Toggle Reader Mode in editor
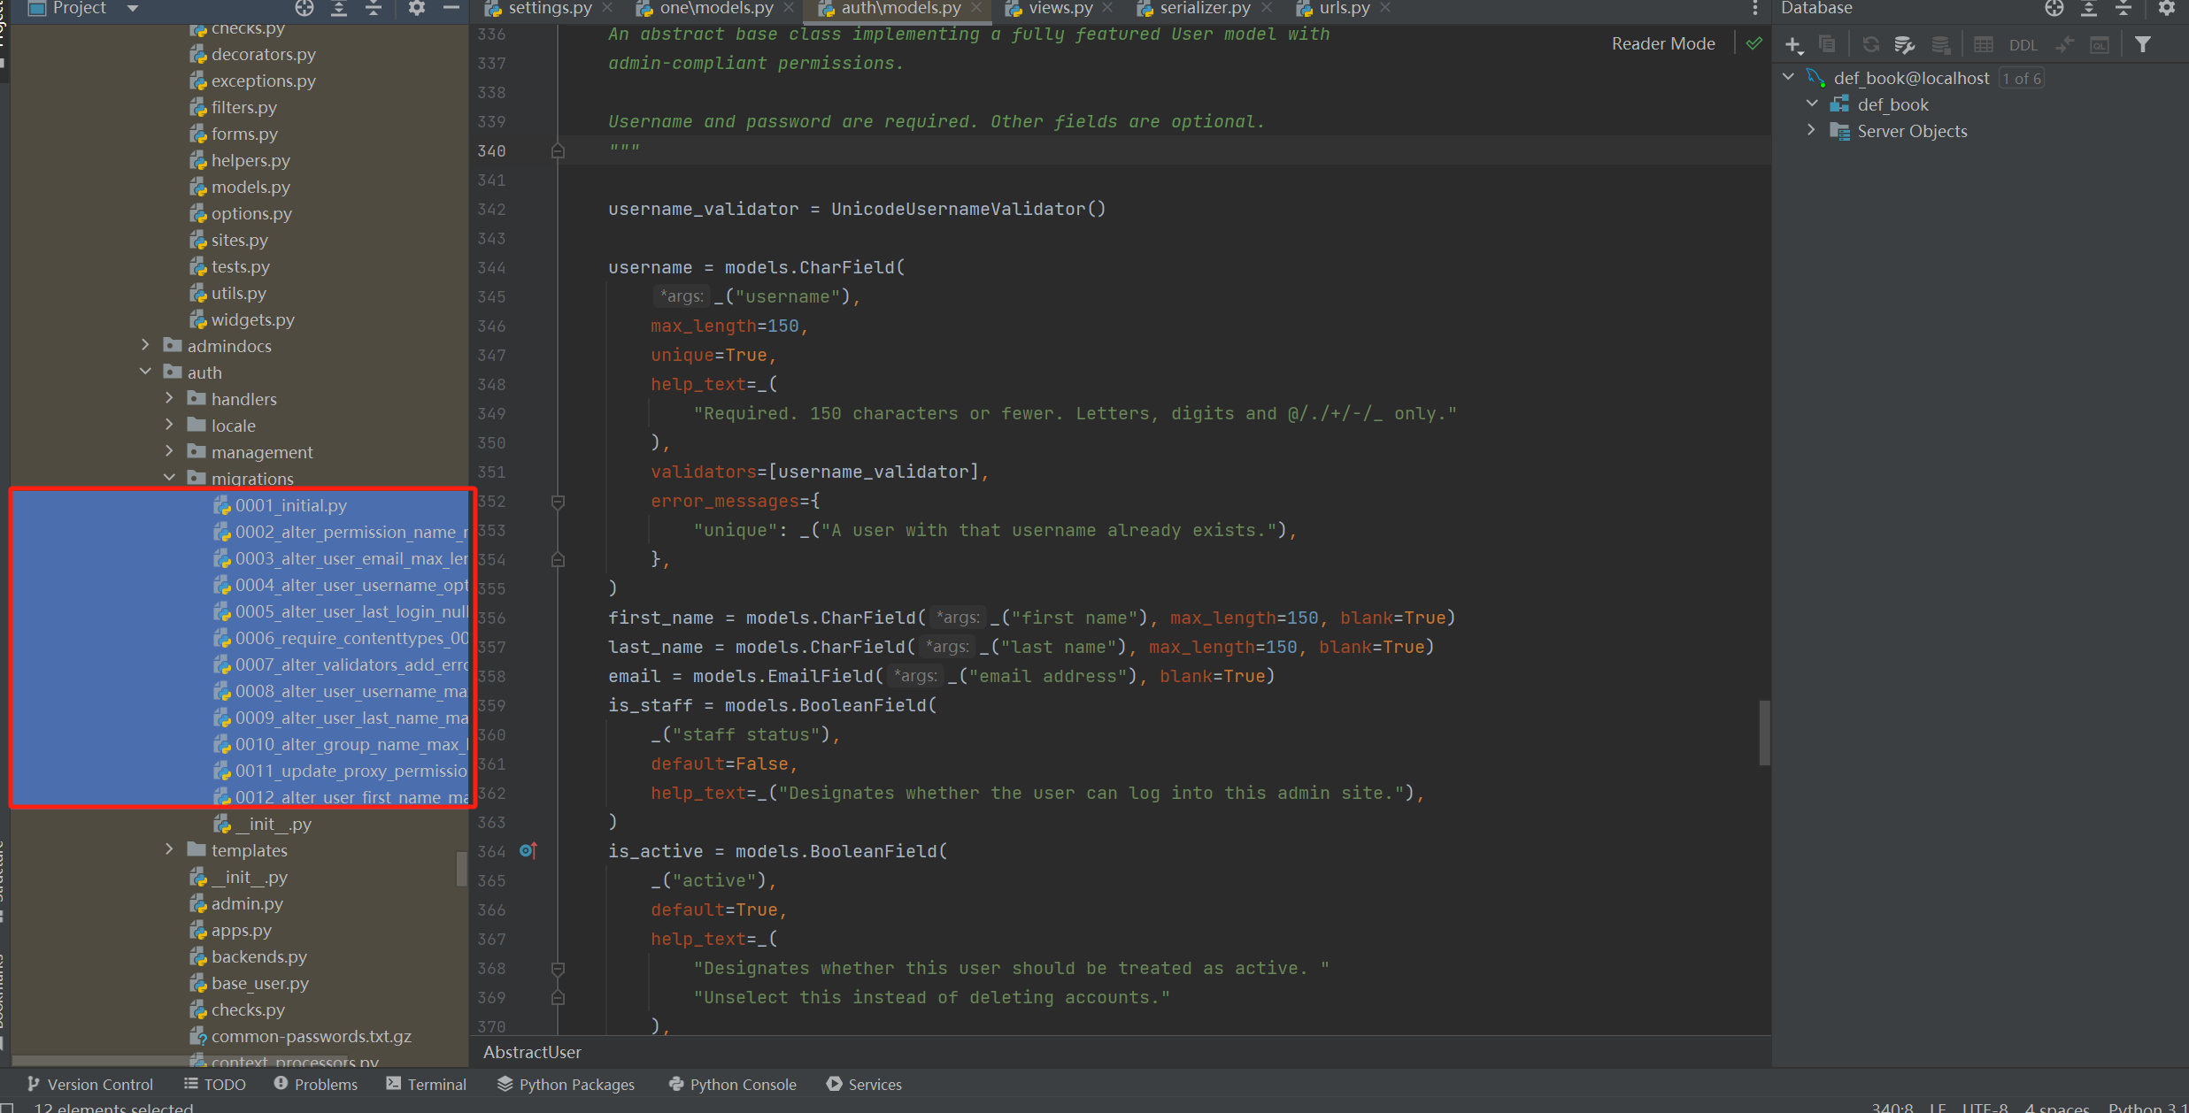2189x1113 pixels. click(1662, 43)
